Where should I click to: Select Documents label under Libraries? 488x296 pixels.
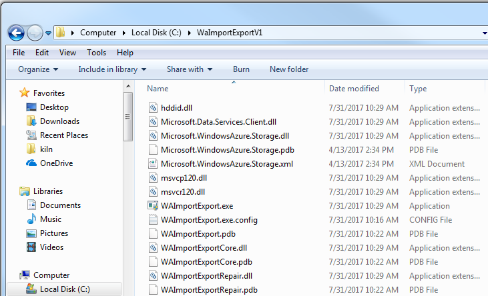(x=60, y=205)
